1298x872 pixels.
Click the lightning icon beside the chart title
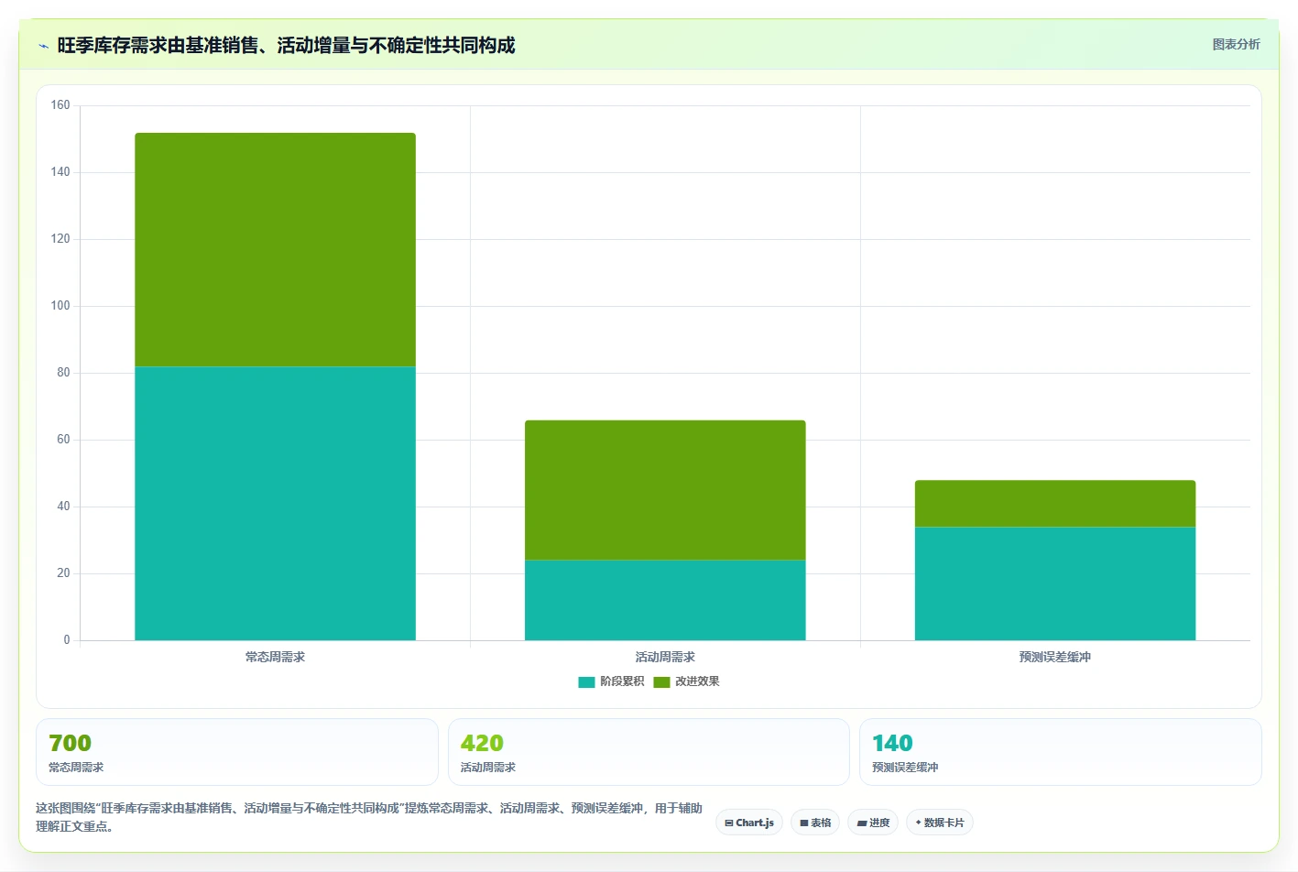pos(43,46)
